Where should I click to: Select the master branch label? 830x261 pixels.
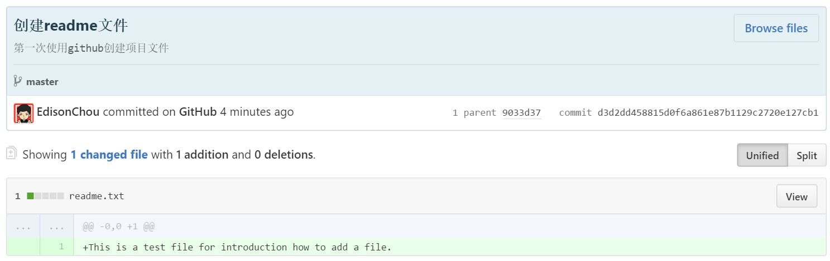tap(42, 82)
